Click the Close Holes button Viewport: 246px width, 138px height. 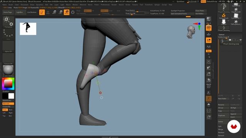(x=201, y=11)
